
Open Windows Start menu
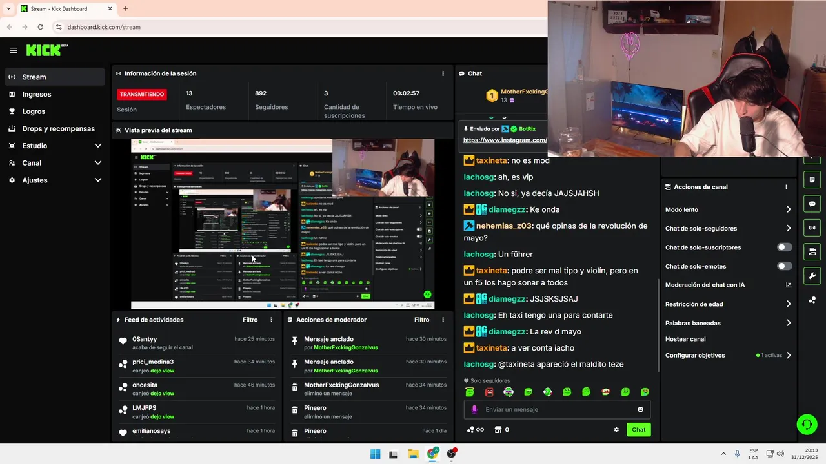coord(375,454)
